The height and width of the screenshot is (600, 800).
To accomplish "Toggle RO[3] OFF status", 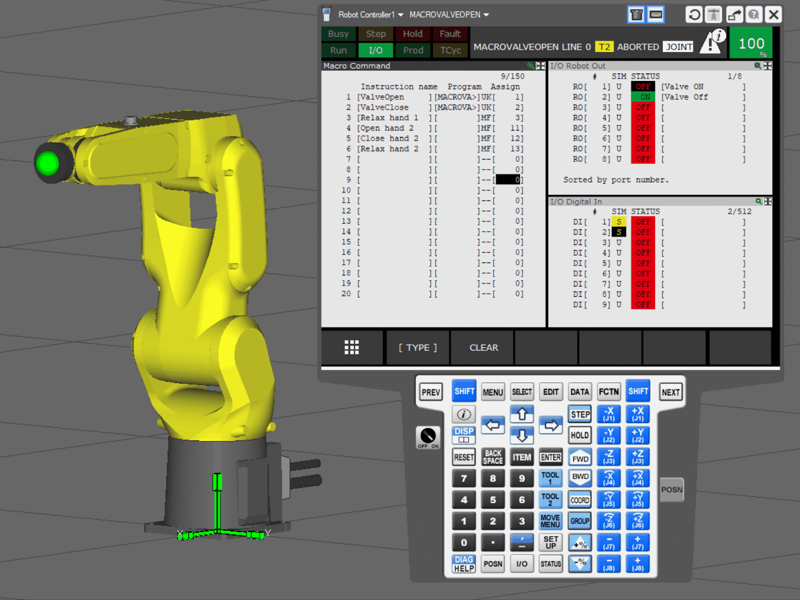I will pyautogui.click(x=642, y=107).
